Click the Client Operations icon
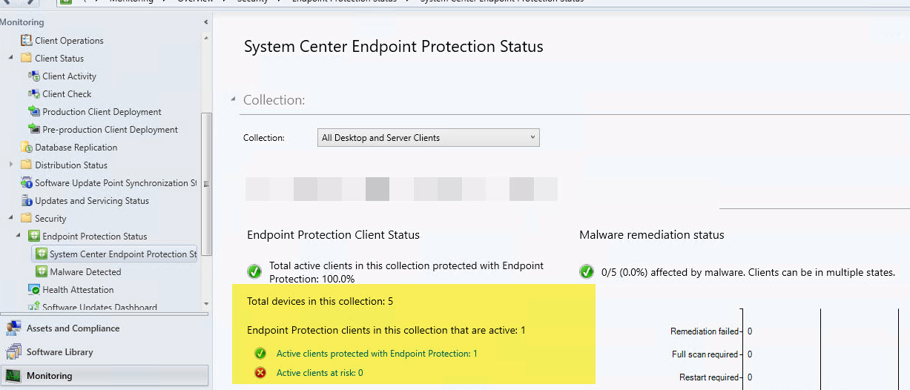The image size is (910, 390). click(27, 41)
